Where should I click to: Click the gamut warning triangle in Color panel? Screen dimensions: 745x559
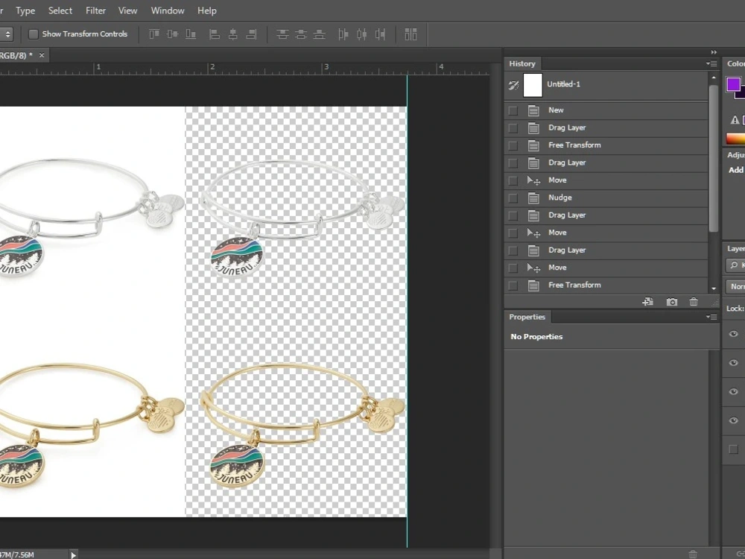tap(735, 120)
